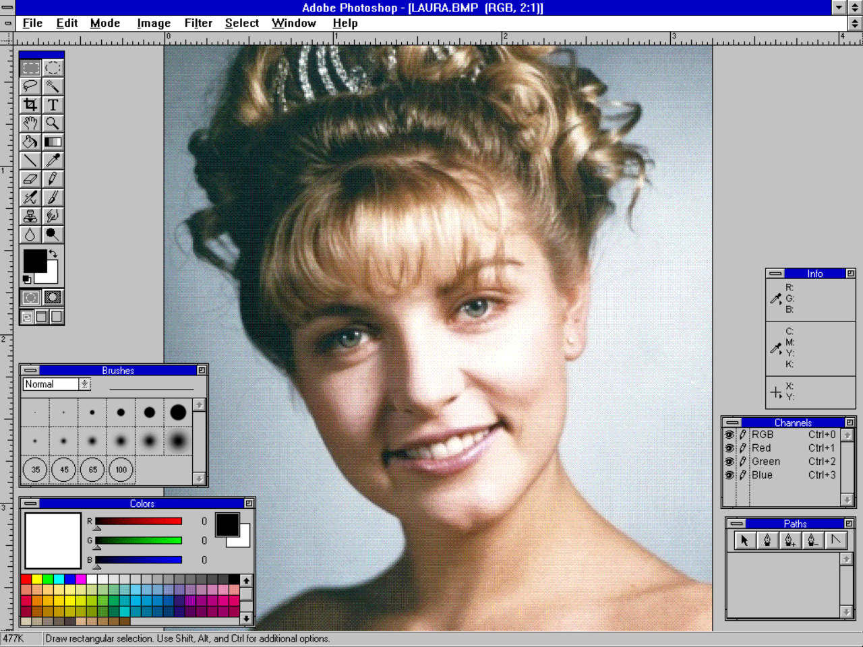Enable Quick Mask mode in toolbox
This screenshot has height=647, width=863.
tap(53, 297)
